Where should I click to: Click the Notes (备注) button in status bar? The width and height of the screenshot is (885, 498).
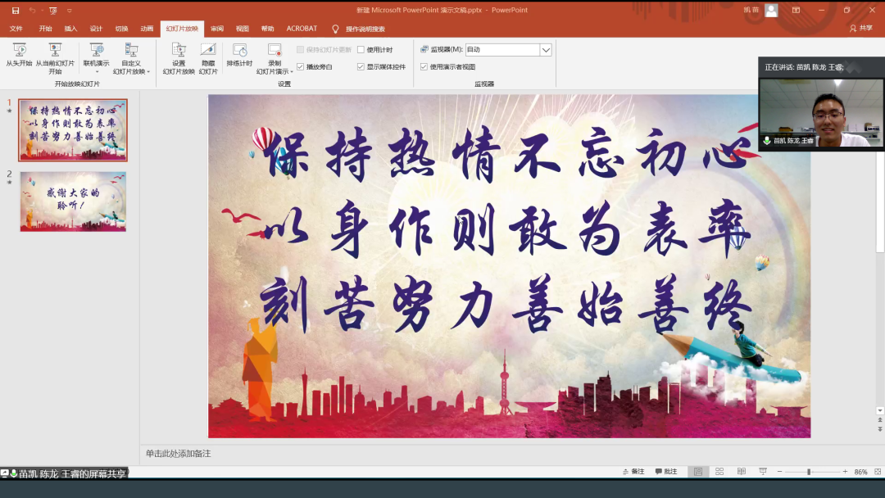(633, 472)
